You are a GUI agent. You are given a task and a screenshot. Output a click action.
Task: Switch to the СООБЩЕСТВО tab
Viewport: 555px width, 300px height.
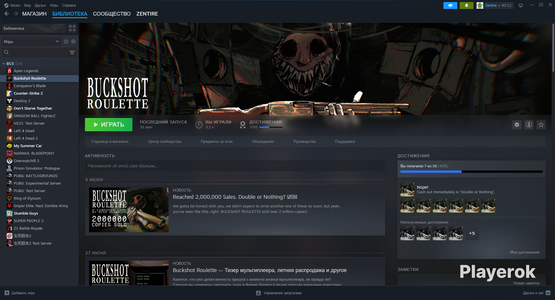tap(112, 14)
